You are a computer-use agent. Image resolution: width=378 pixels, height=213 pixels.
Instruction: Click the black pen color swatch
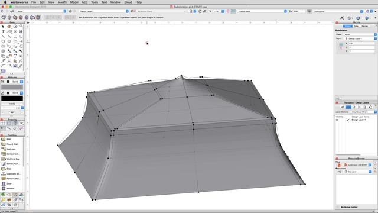point(12,98)
